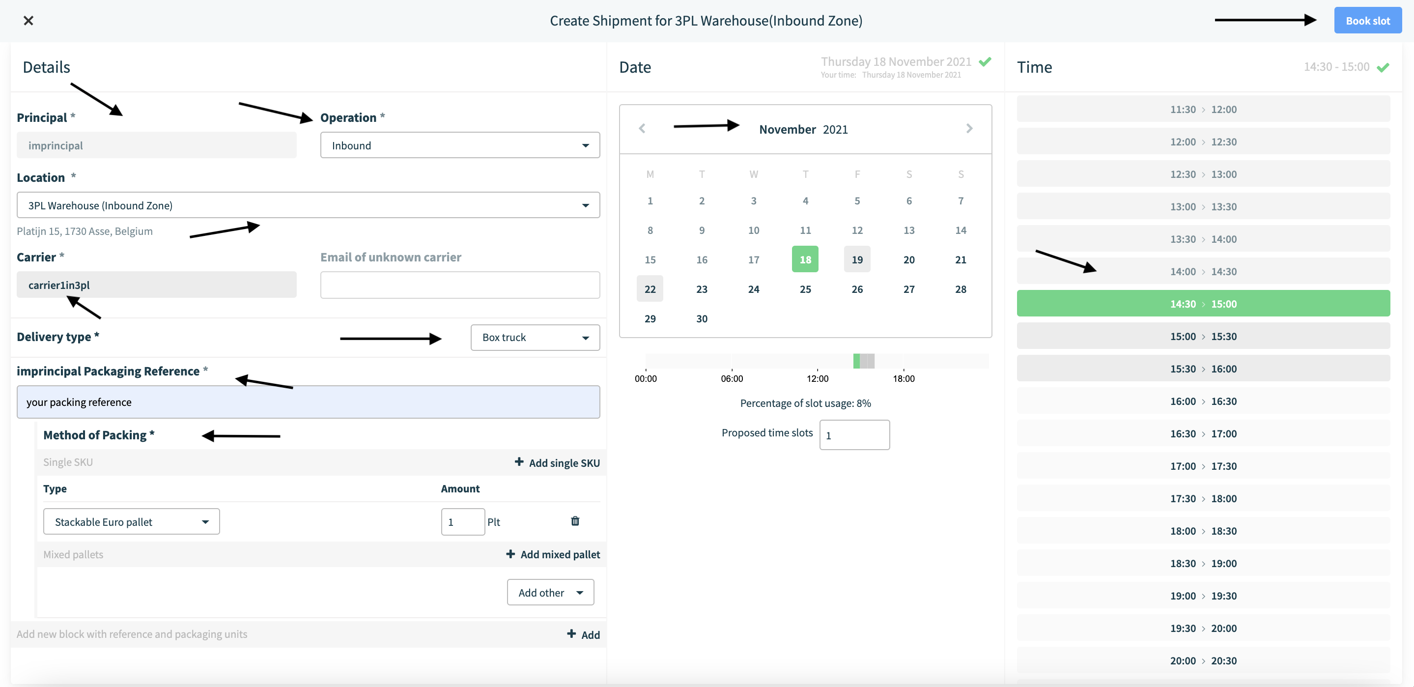This screenshot has width=1414, height=687.
Task: Click the Carrier field carrier1in3pl
Action: 156,285
